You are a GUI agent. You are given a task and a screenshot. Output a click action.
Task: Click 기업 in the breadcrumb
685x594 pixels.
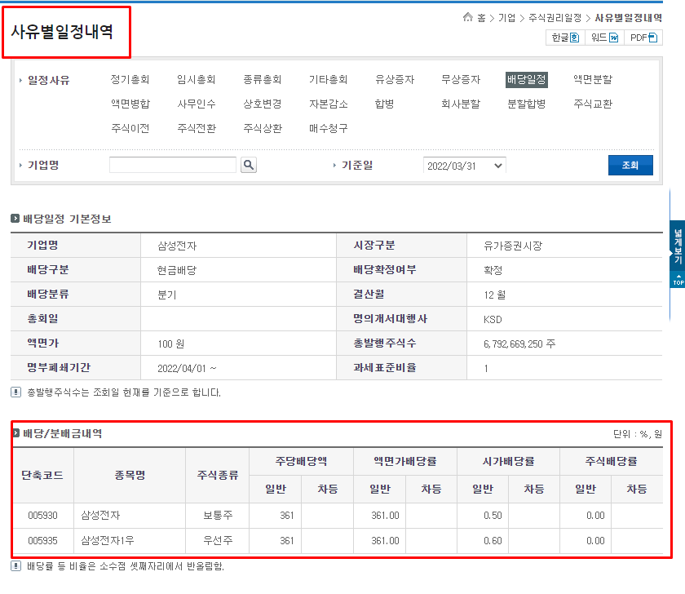coord(506,18)
